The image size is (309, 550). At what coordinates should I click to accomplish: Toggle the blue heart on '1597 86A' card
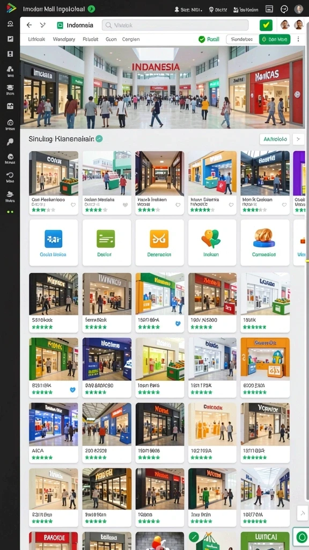coord(178,323)
